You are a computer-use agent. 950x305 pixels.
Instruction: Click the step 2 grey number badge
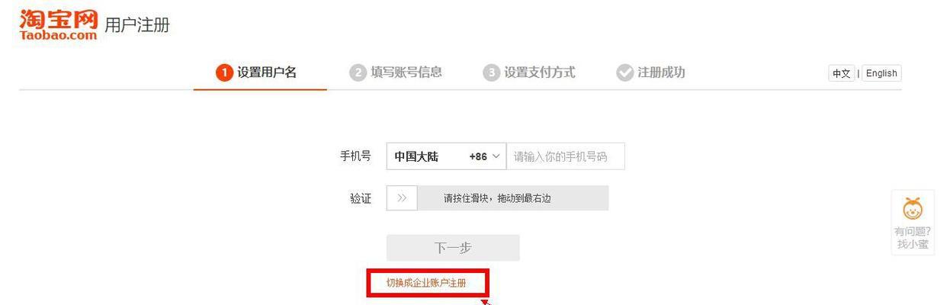pyautogui.click(x=357, y=72)
